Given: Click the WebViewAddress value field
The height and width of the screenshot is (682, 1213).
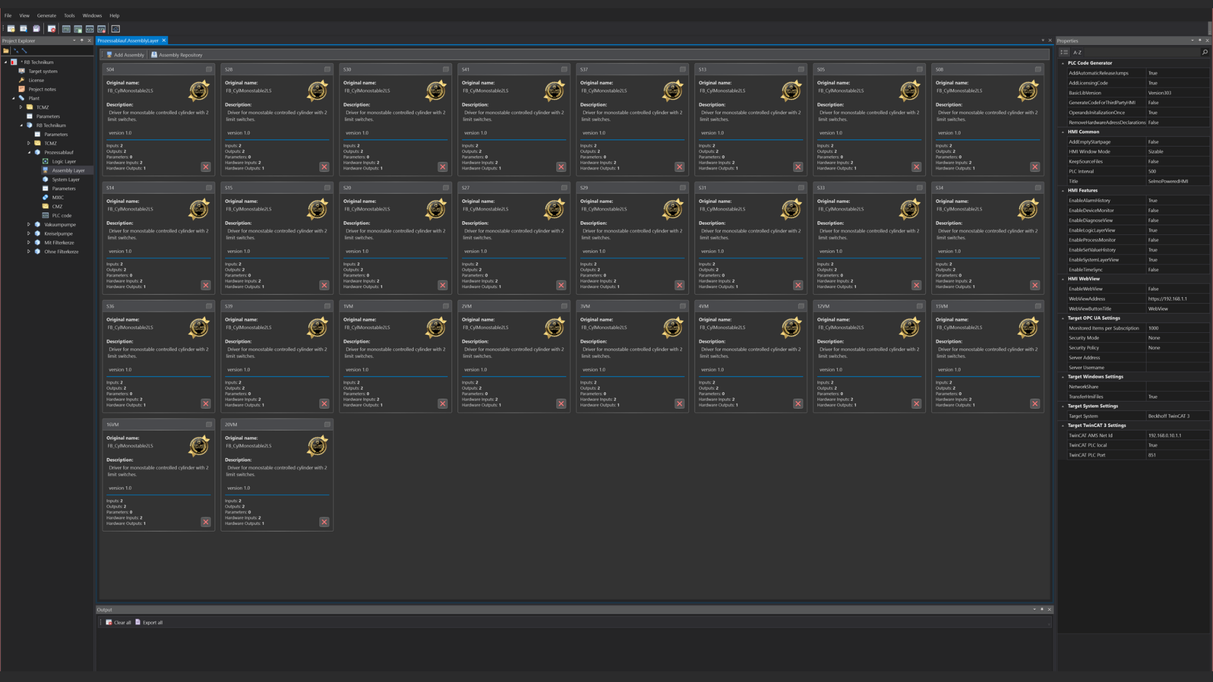Looking at the screenshot, I should click(x=1177, y=299).
